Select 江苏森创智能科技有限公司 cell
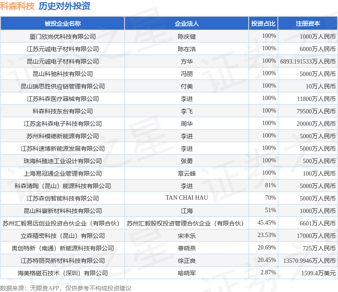 click(x=63, y=198)
